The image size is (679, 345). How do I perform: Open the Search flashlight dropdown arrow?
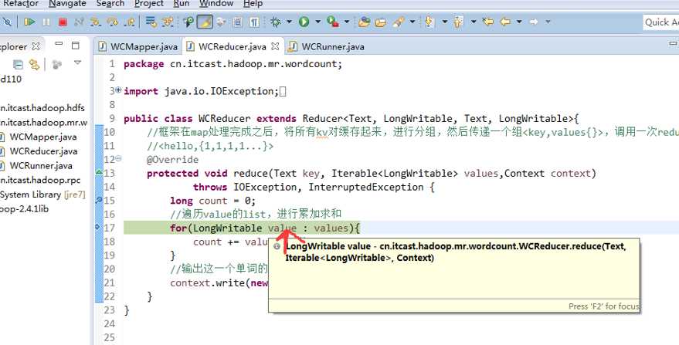tap(412, 22)
